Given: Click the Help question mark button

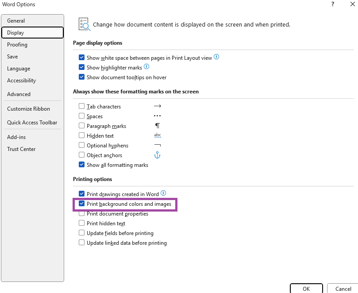Looking at the screenshot, I should click(333, 4).
